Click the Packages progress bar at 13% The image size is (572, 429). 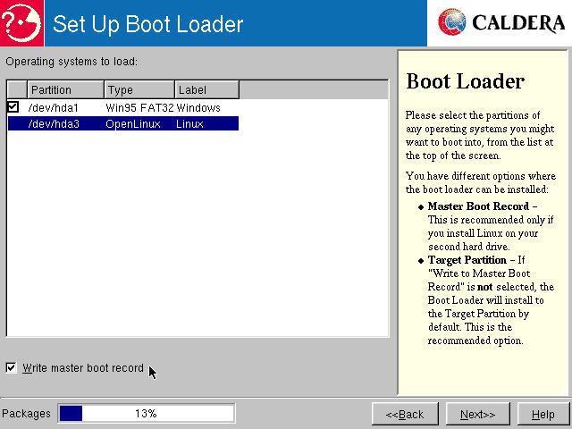click(x=146, y=414)
